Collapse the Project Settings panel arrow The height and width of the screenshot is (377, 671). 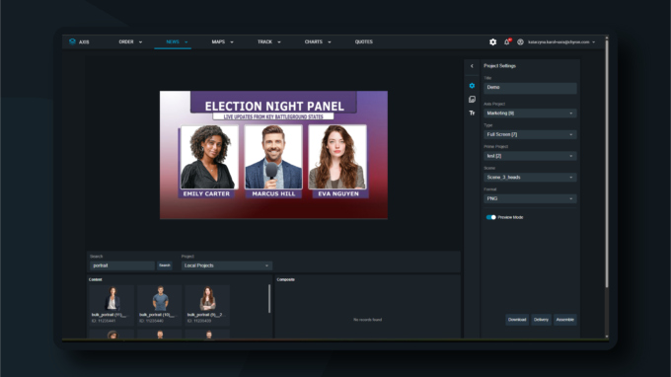tap(472, 66)
